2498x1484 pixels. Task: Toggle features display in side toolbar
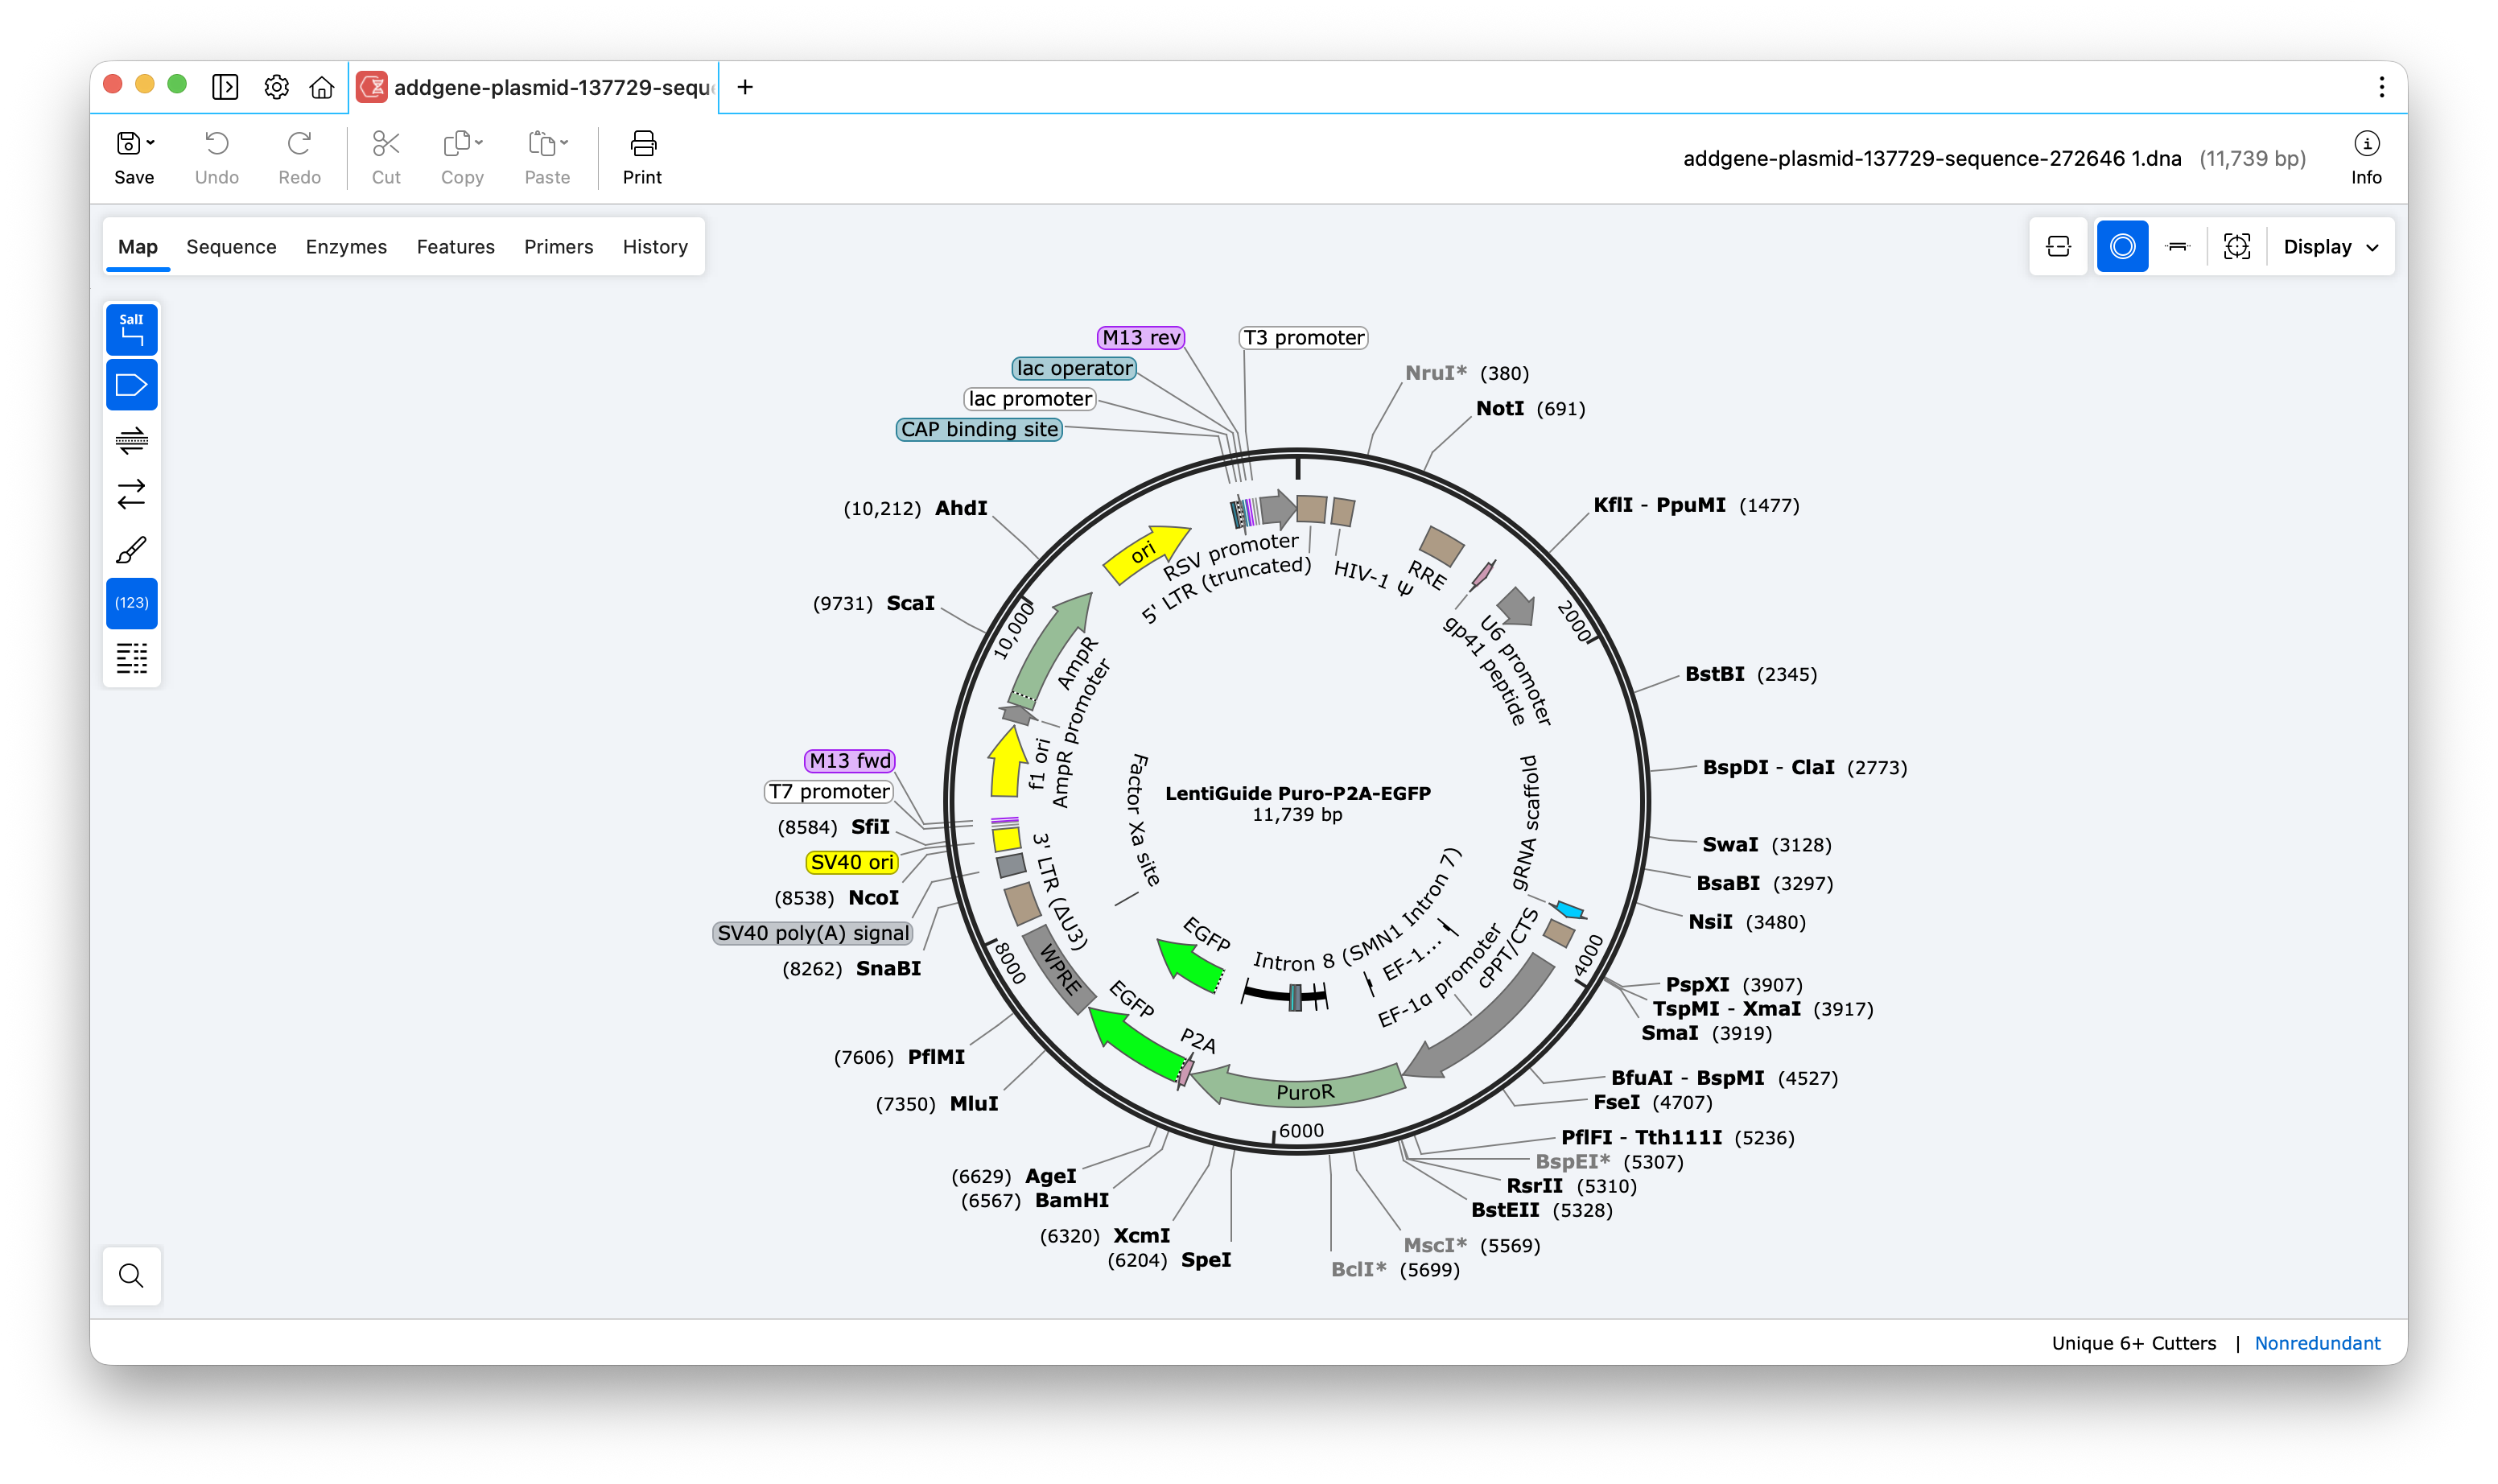click(x=131, y=385)
